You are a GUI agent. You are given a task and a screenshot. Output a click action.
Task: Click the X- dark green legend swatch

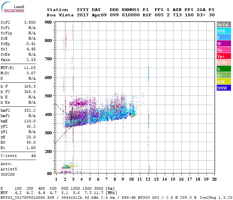point(224,69)
